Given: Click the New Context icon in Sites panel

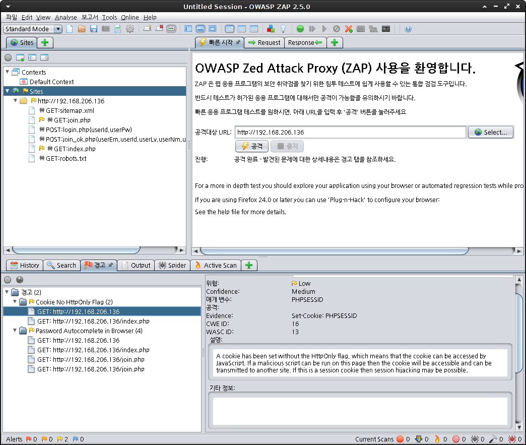Looking at the screenshot, I should pyautogui.click(x=20, y=57).
